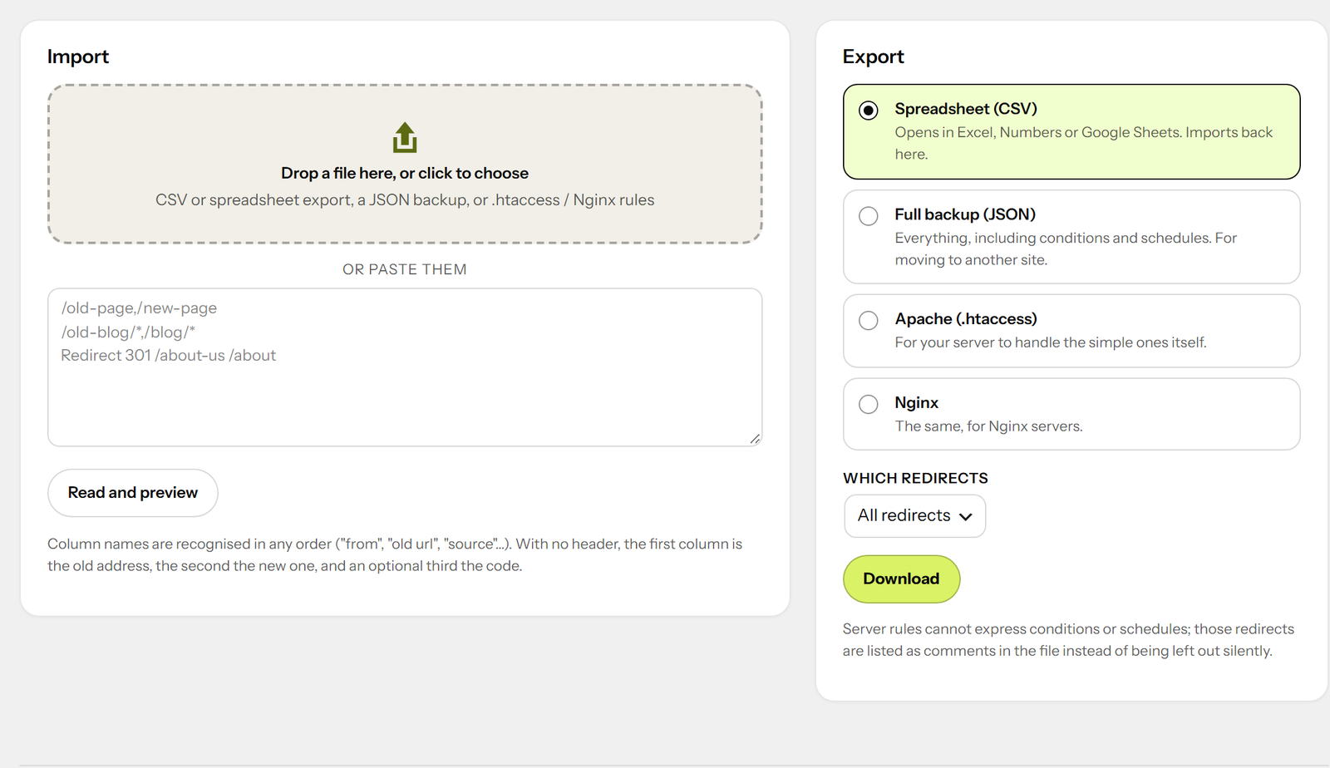1330x768 pixels.
Task: Click 'Opens in Excel, Numbers or Google Sheets' description
Action: [x=1083, y=143]
